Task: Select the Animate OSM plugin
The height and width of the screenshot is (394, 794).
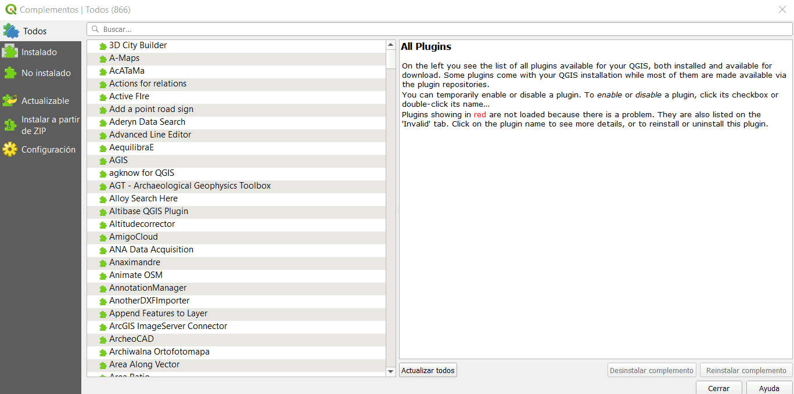Action: point(236,275)
